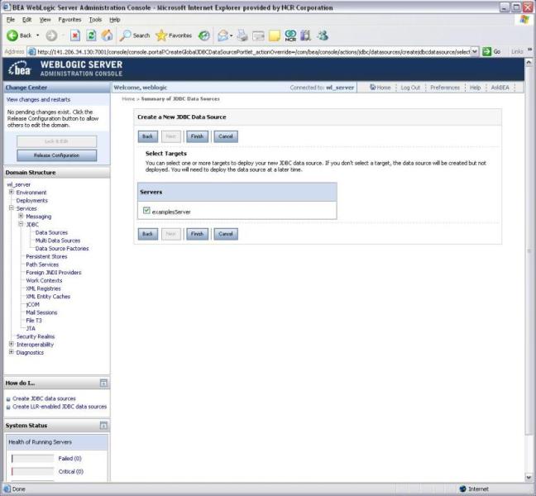The width and height of the screenshot is (536, 496).
Task: Click the green Refresh page icon
Action: point(91,36)
